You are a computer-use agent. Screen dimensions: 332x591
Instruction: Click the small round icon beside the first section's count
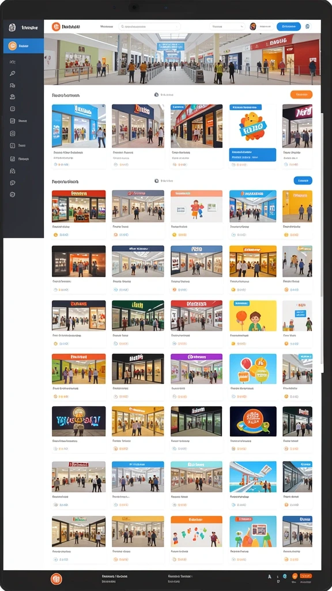click(x=156, y=95)
